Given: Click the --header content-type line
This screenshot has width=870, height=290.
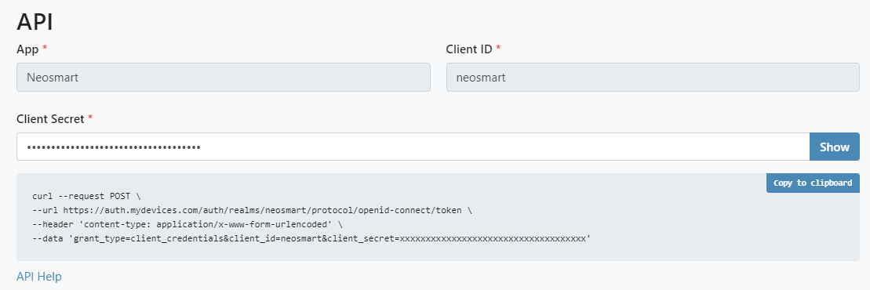Looking at the screenshot, I should (187, 225).
